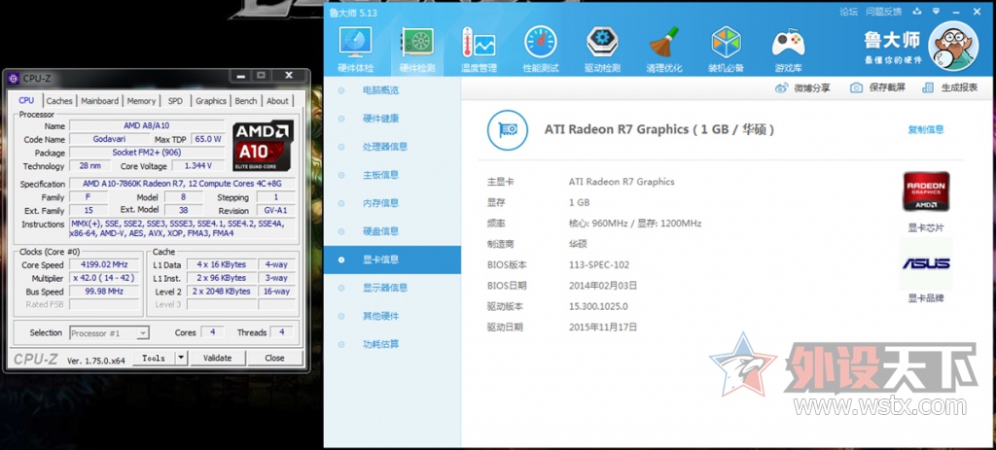Click the graphics card icon beside ATI Radeon title
This screenshot has height=450, width=996.
[508, 130]
